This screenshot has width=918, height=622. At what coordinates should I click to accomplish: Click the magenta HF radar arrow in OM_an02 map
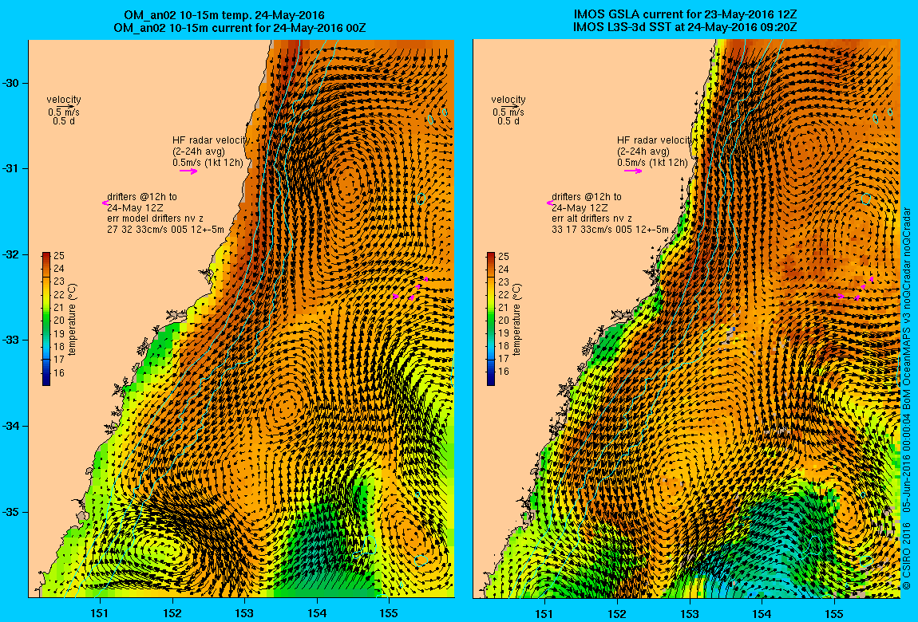(188, 171)
